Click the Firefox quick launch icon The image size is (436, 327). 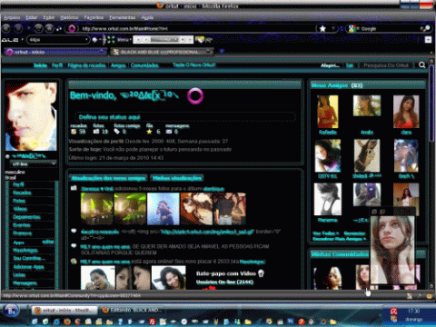click(67, 322)
